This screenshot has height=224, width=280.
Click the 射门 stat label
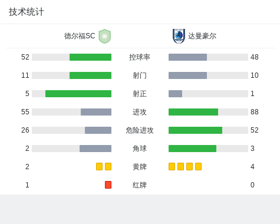pyautogui.click(x=140, y=75)
